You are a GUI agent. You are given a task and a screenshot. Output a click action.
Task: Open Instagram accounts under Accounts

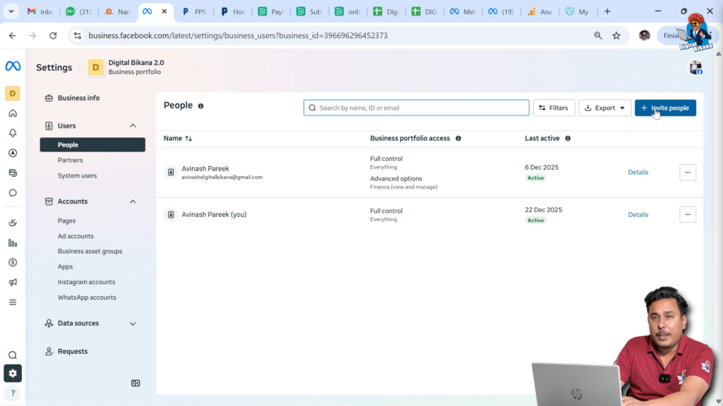point(86,281)
